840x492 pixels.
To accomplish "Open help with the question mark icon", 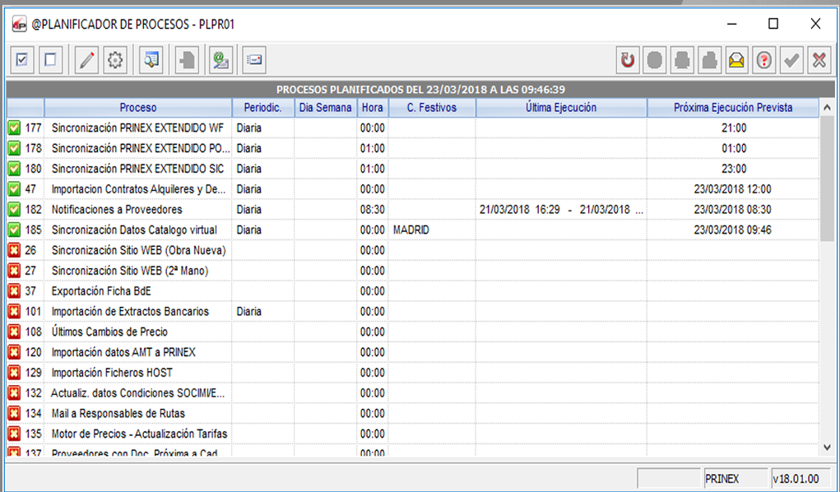I will tap(763, 59).
